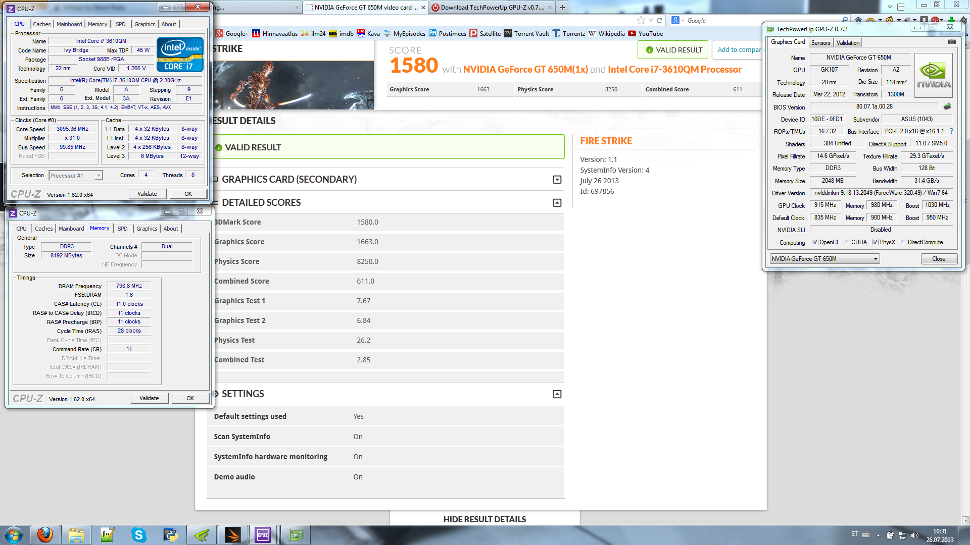Viewport: 970px width, 545px height.
Task: Switch to the Validation tab in GPU-Z
Action: (x=848, y=43)
